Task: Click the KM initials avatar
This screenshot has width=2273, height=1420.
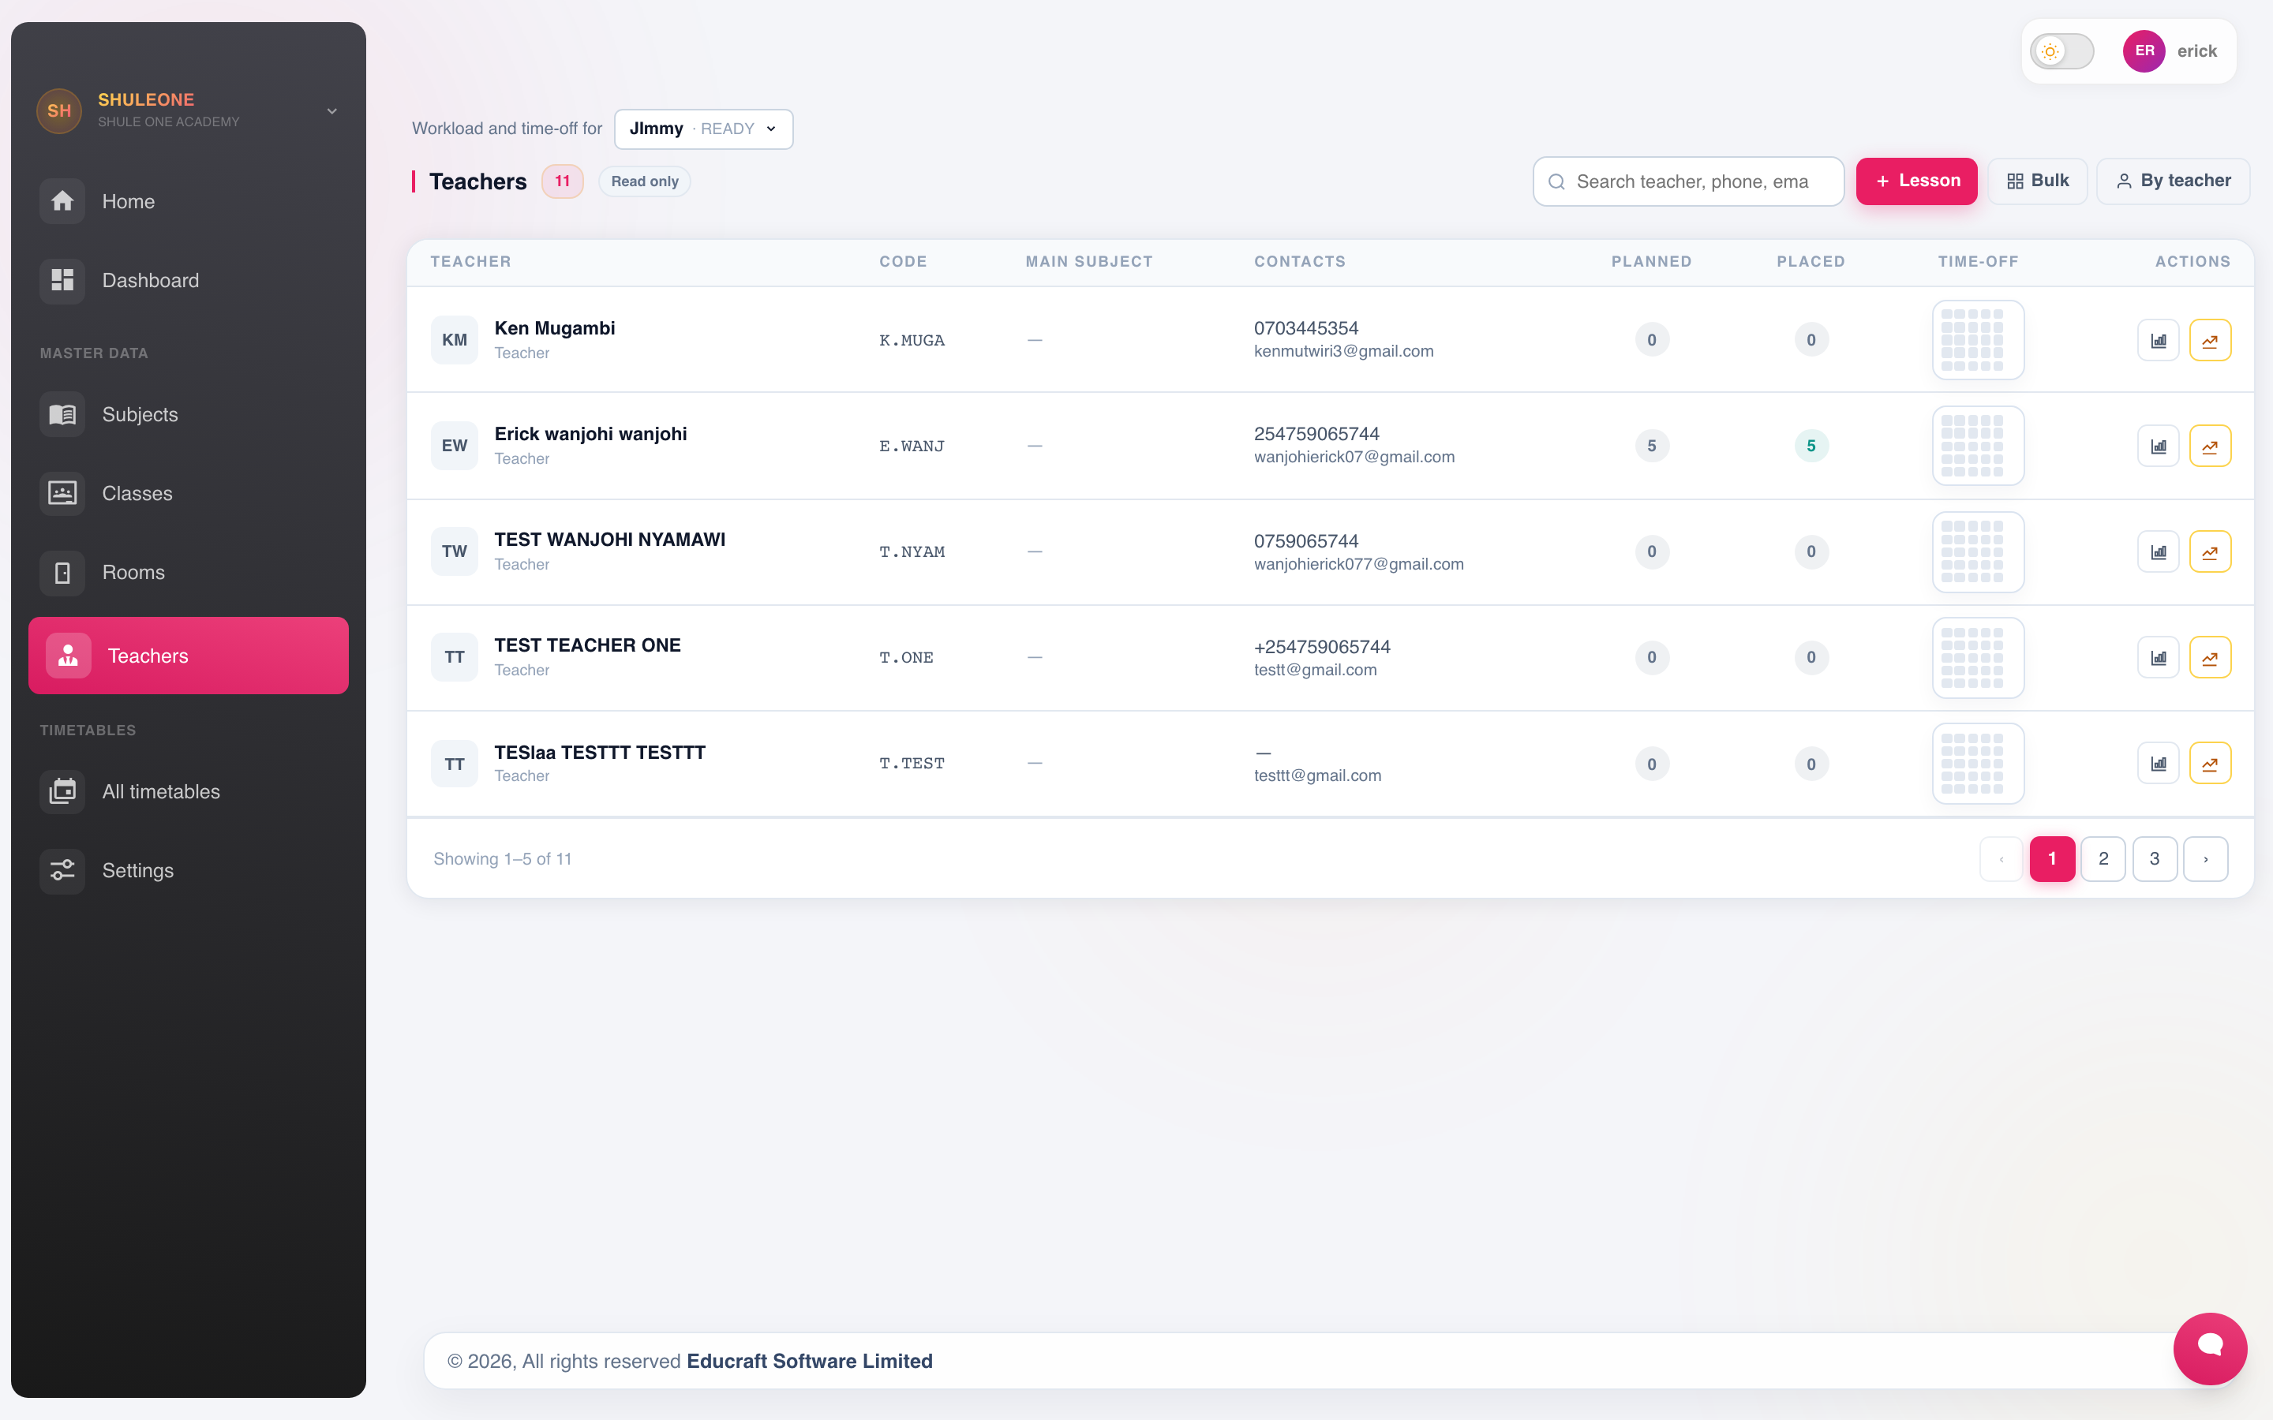Action: coord(455,340)
